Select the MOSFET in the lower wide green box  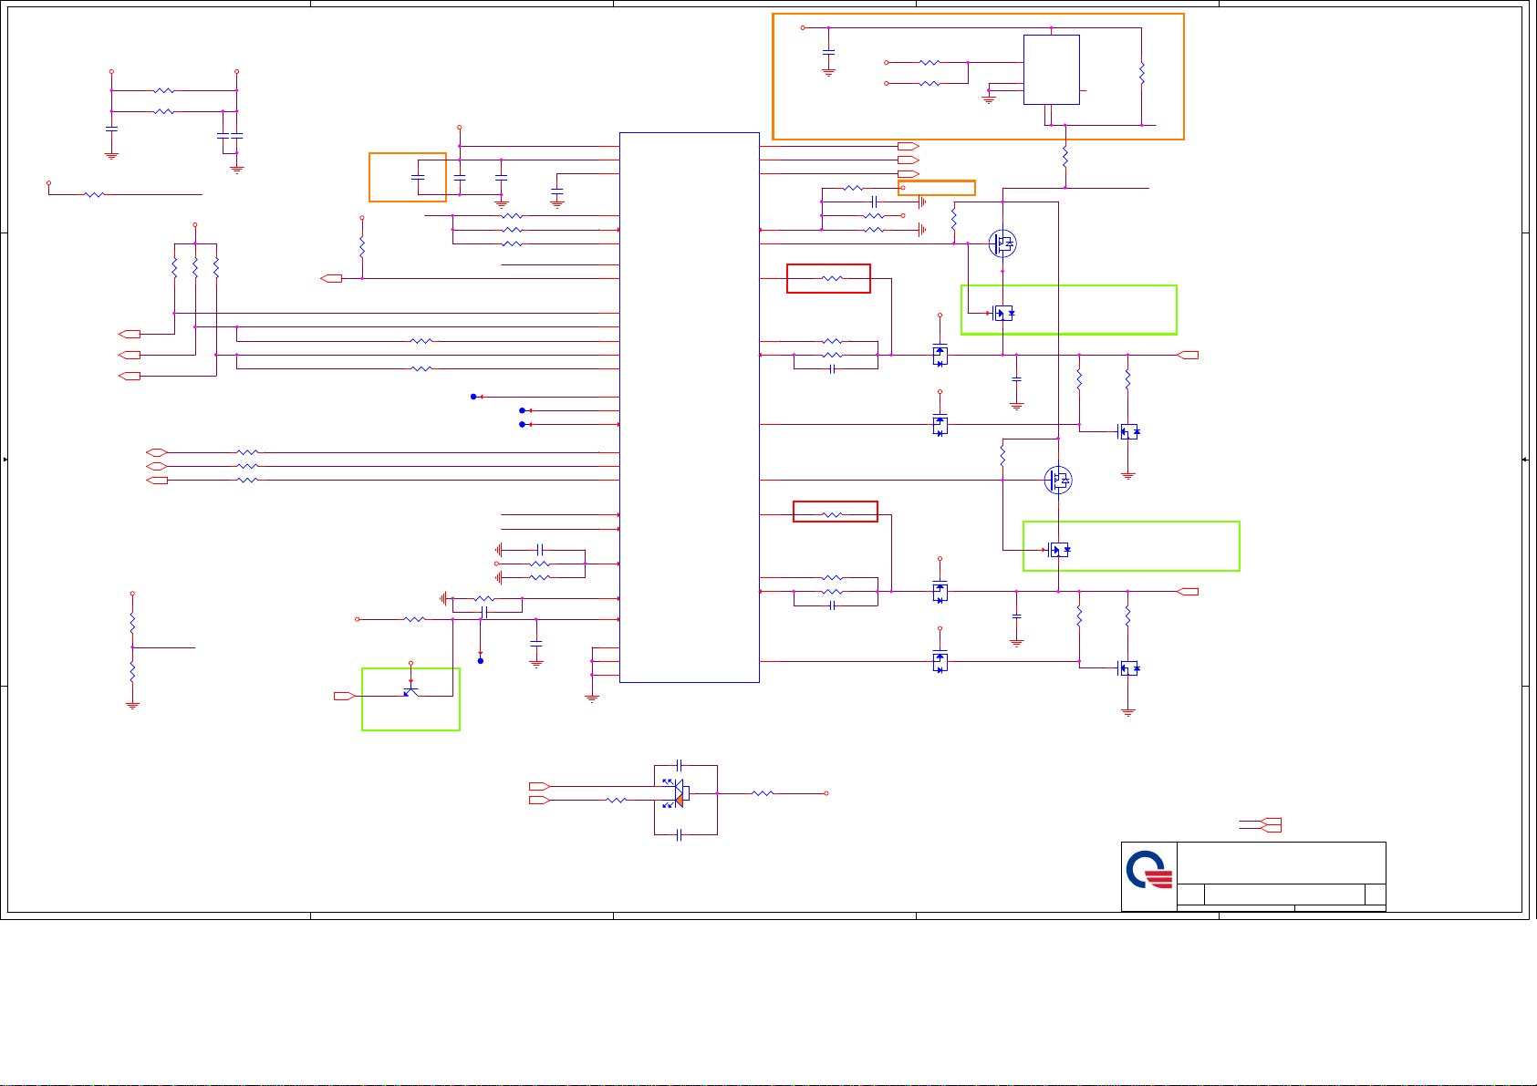click(1058, 550)
